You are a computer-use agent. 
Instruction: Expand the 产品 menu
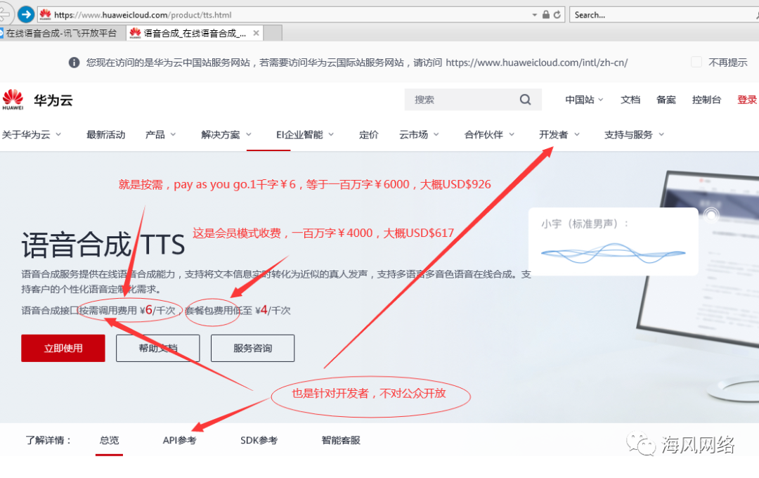160,135
